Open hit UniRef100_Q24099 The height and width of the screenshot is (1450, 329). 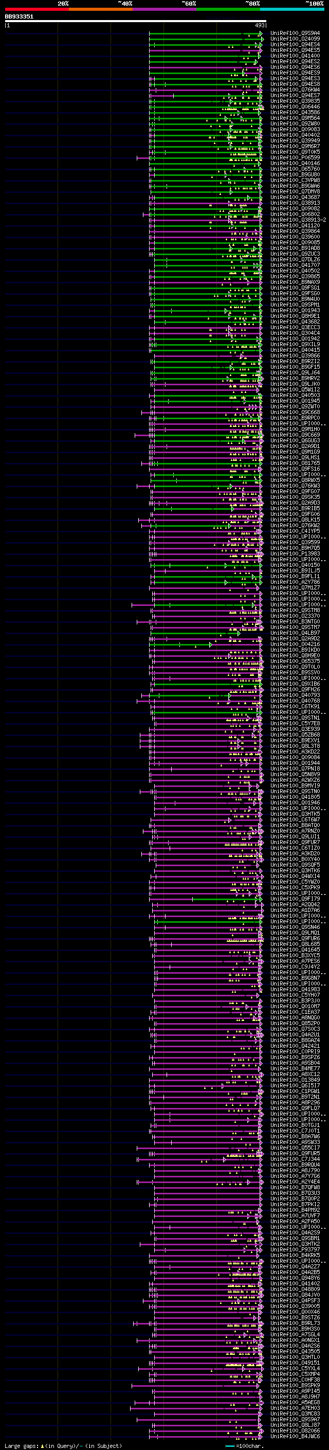tap(295, 39)
